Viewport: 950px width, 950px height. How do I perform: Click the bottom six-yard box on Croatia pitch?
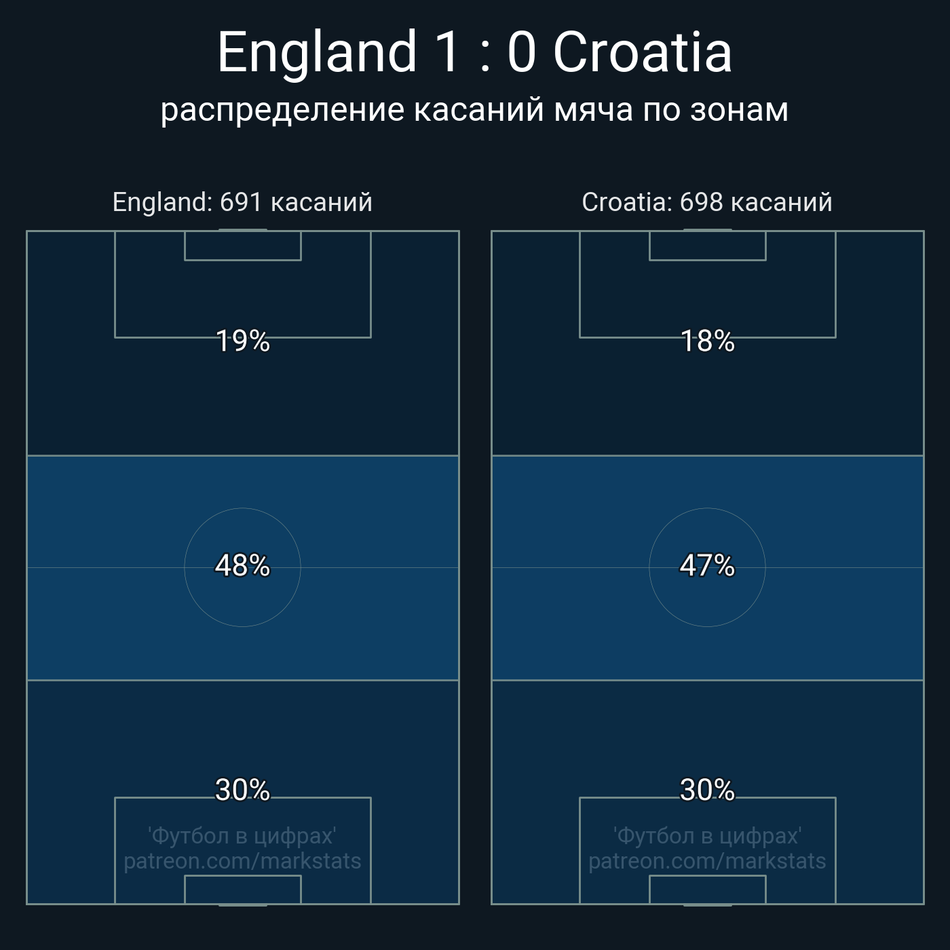point(707,890)
